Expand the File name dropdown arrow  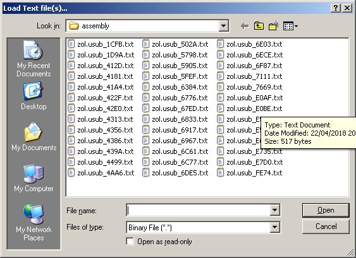point(274,210)
